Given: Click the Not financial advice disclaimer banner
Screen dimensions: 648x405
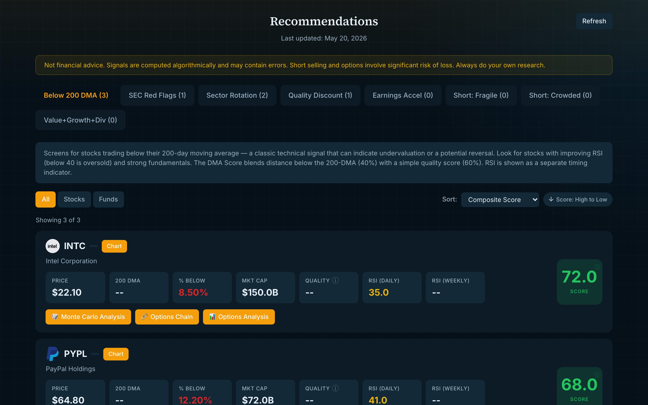Looking at the screenshot, I should click(324, 65).
